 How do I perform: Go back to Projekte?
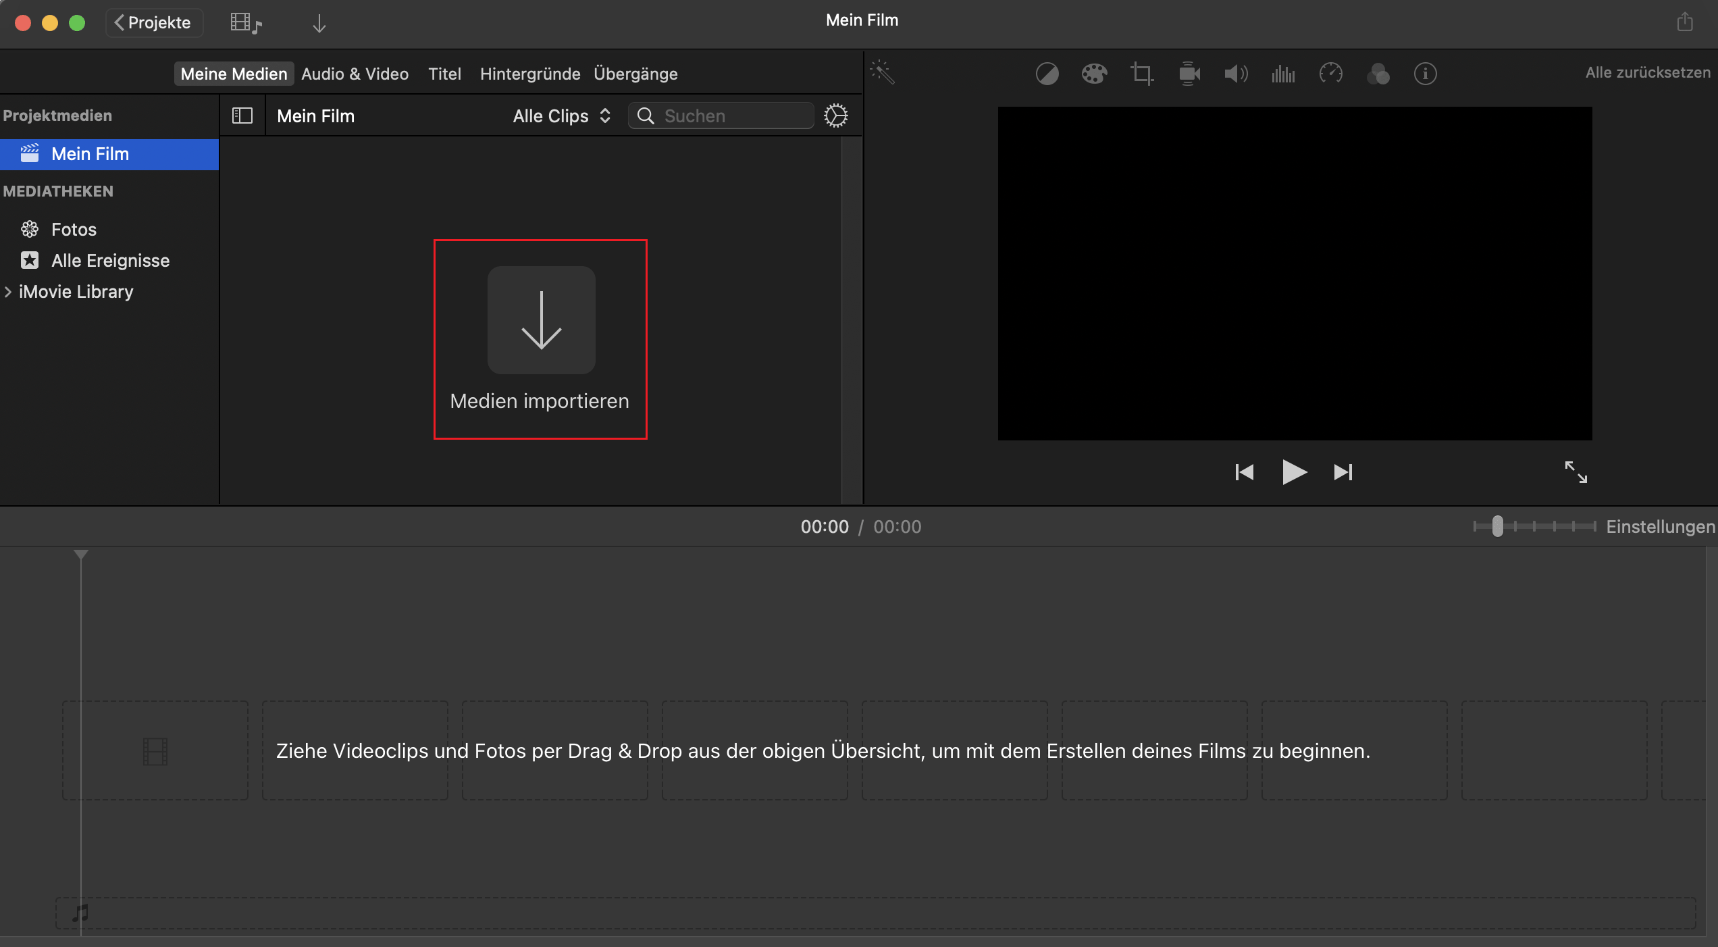coord(154,23)
